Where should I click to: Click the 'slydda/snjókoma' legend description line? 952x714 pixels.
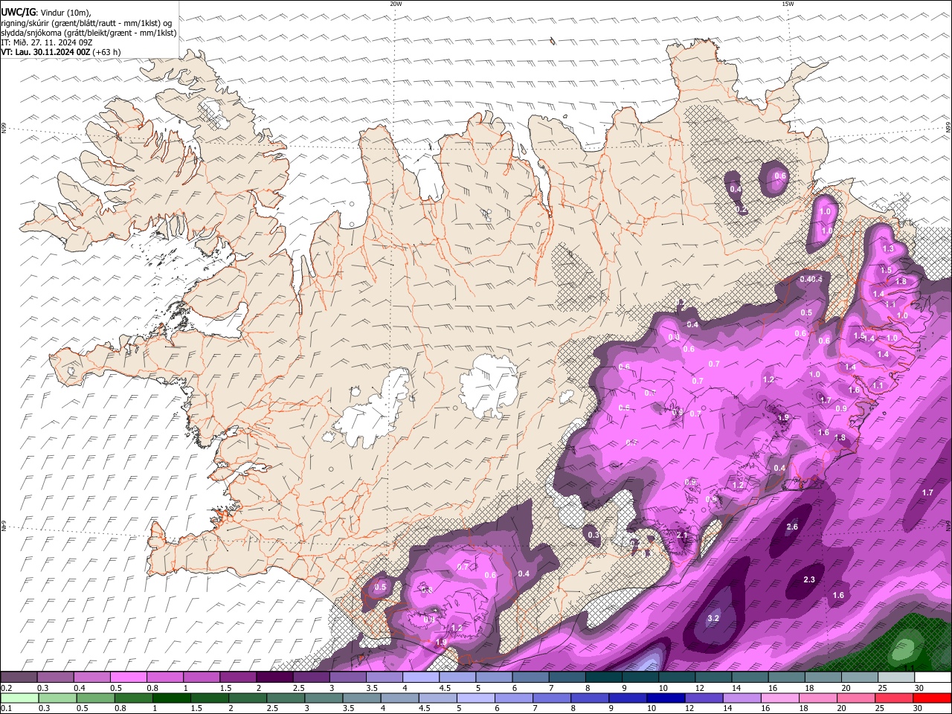pyautogui.click(x=89, y=33)
